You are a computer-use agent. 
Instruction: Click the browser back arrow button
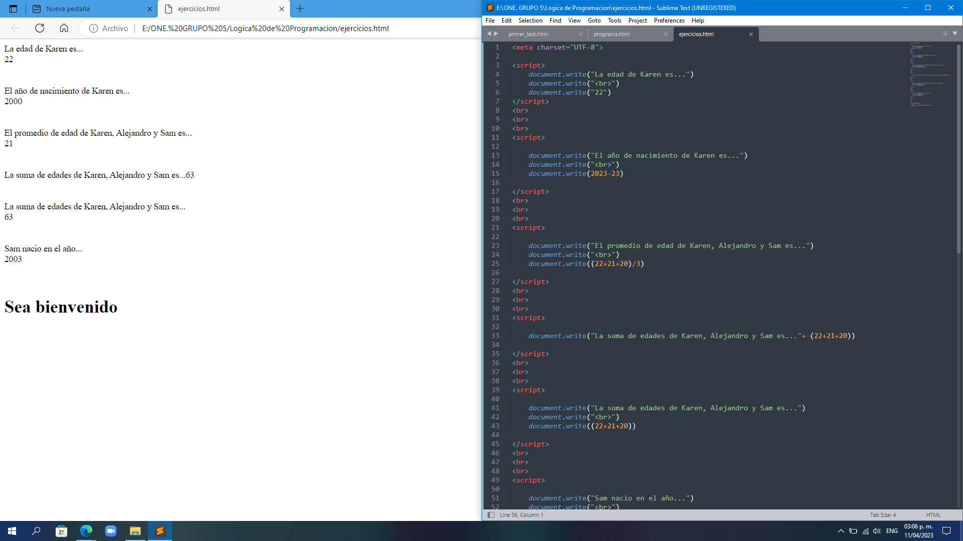tap(16, 28)
